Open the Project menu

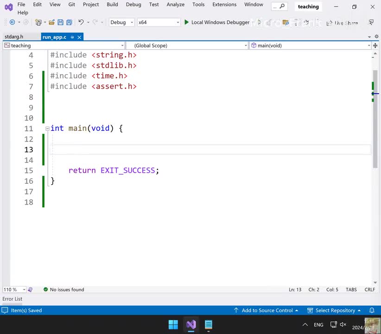[x=91, y=5]
